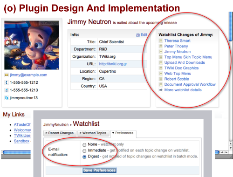Open Peter Thoeny watchlist link
The height and width of the screenshot is (177, 233).
pos(176,46)
